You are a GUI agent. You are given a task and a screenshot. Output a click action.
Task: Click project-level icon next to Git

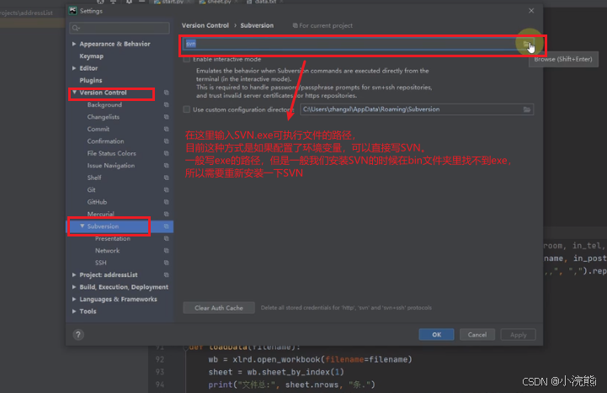point(167,189)
